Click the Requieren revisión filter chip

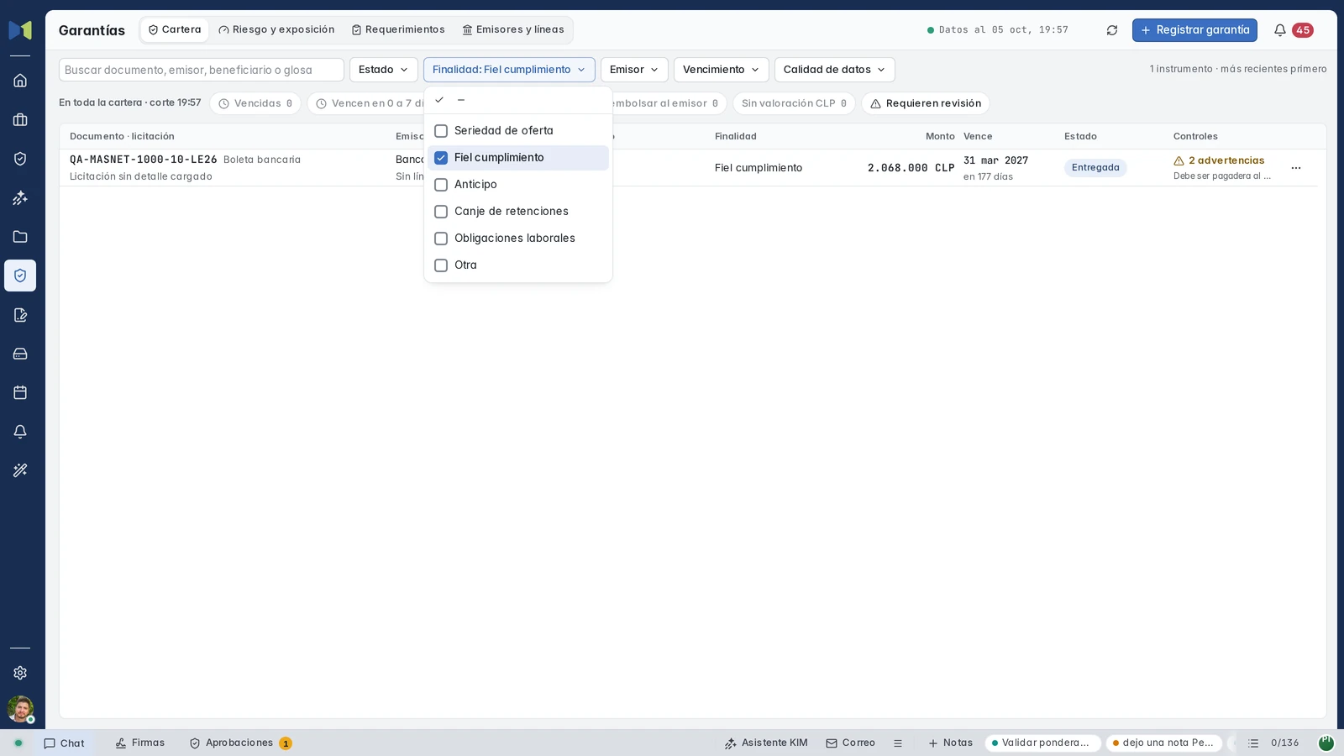(926, 103)
